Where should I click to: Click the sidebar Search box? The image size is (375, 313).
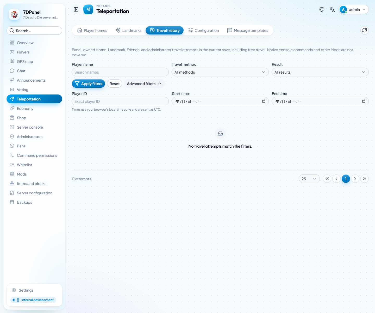click(x=34, y=31)
